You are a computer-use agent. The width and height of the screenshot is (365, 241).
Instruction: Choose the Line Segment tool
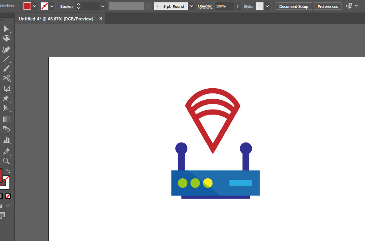pos(6,59)
